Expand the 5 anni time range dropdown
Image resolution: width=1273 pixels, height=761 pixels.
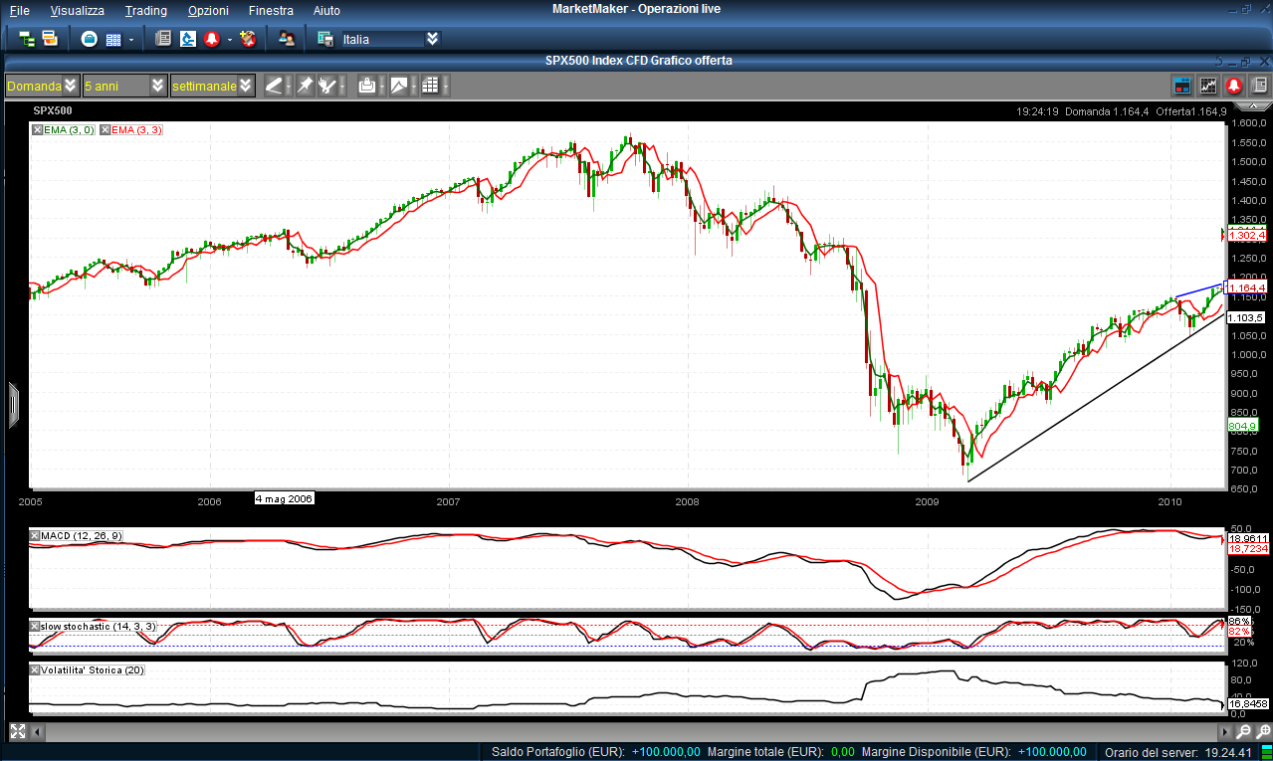pos(157,87)
